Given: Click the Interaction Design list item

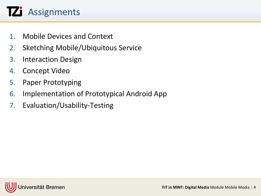Looking at the screenshot, I should (x=52, y=59).
